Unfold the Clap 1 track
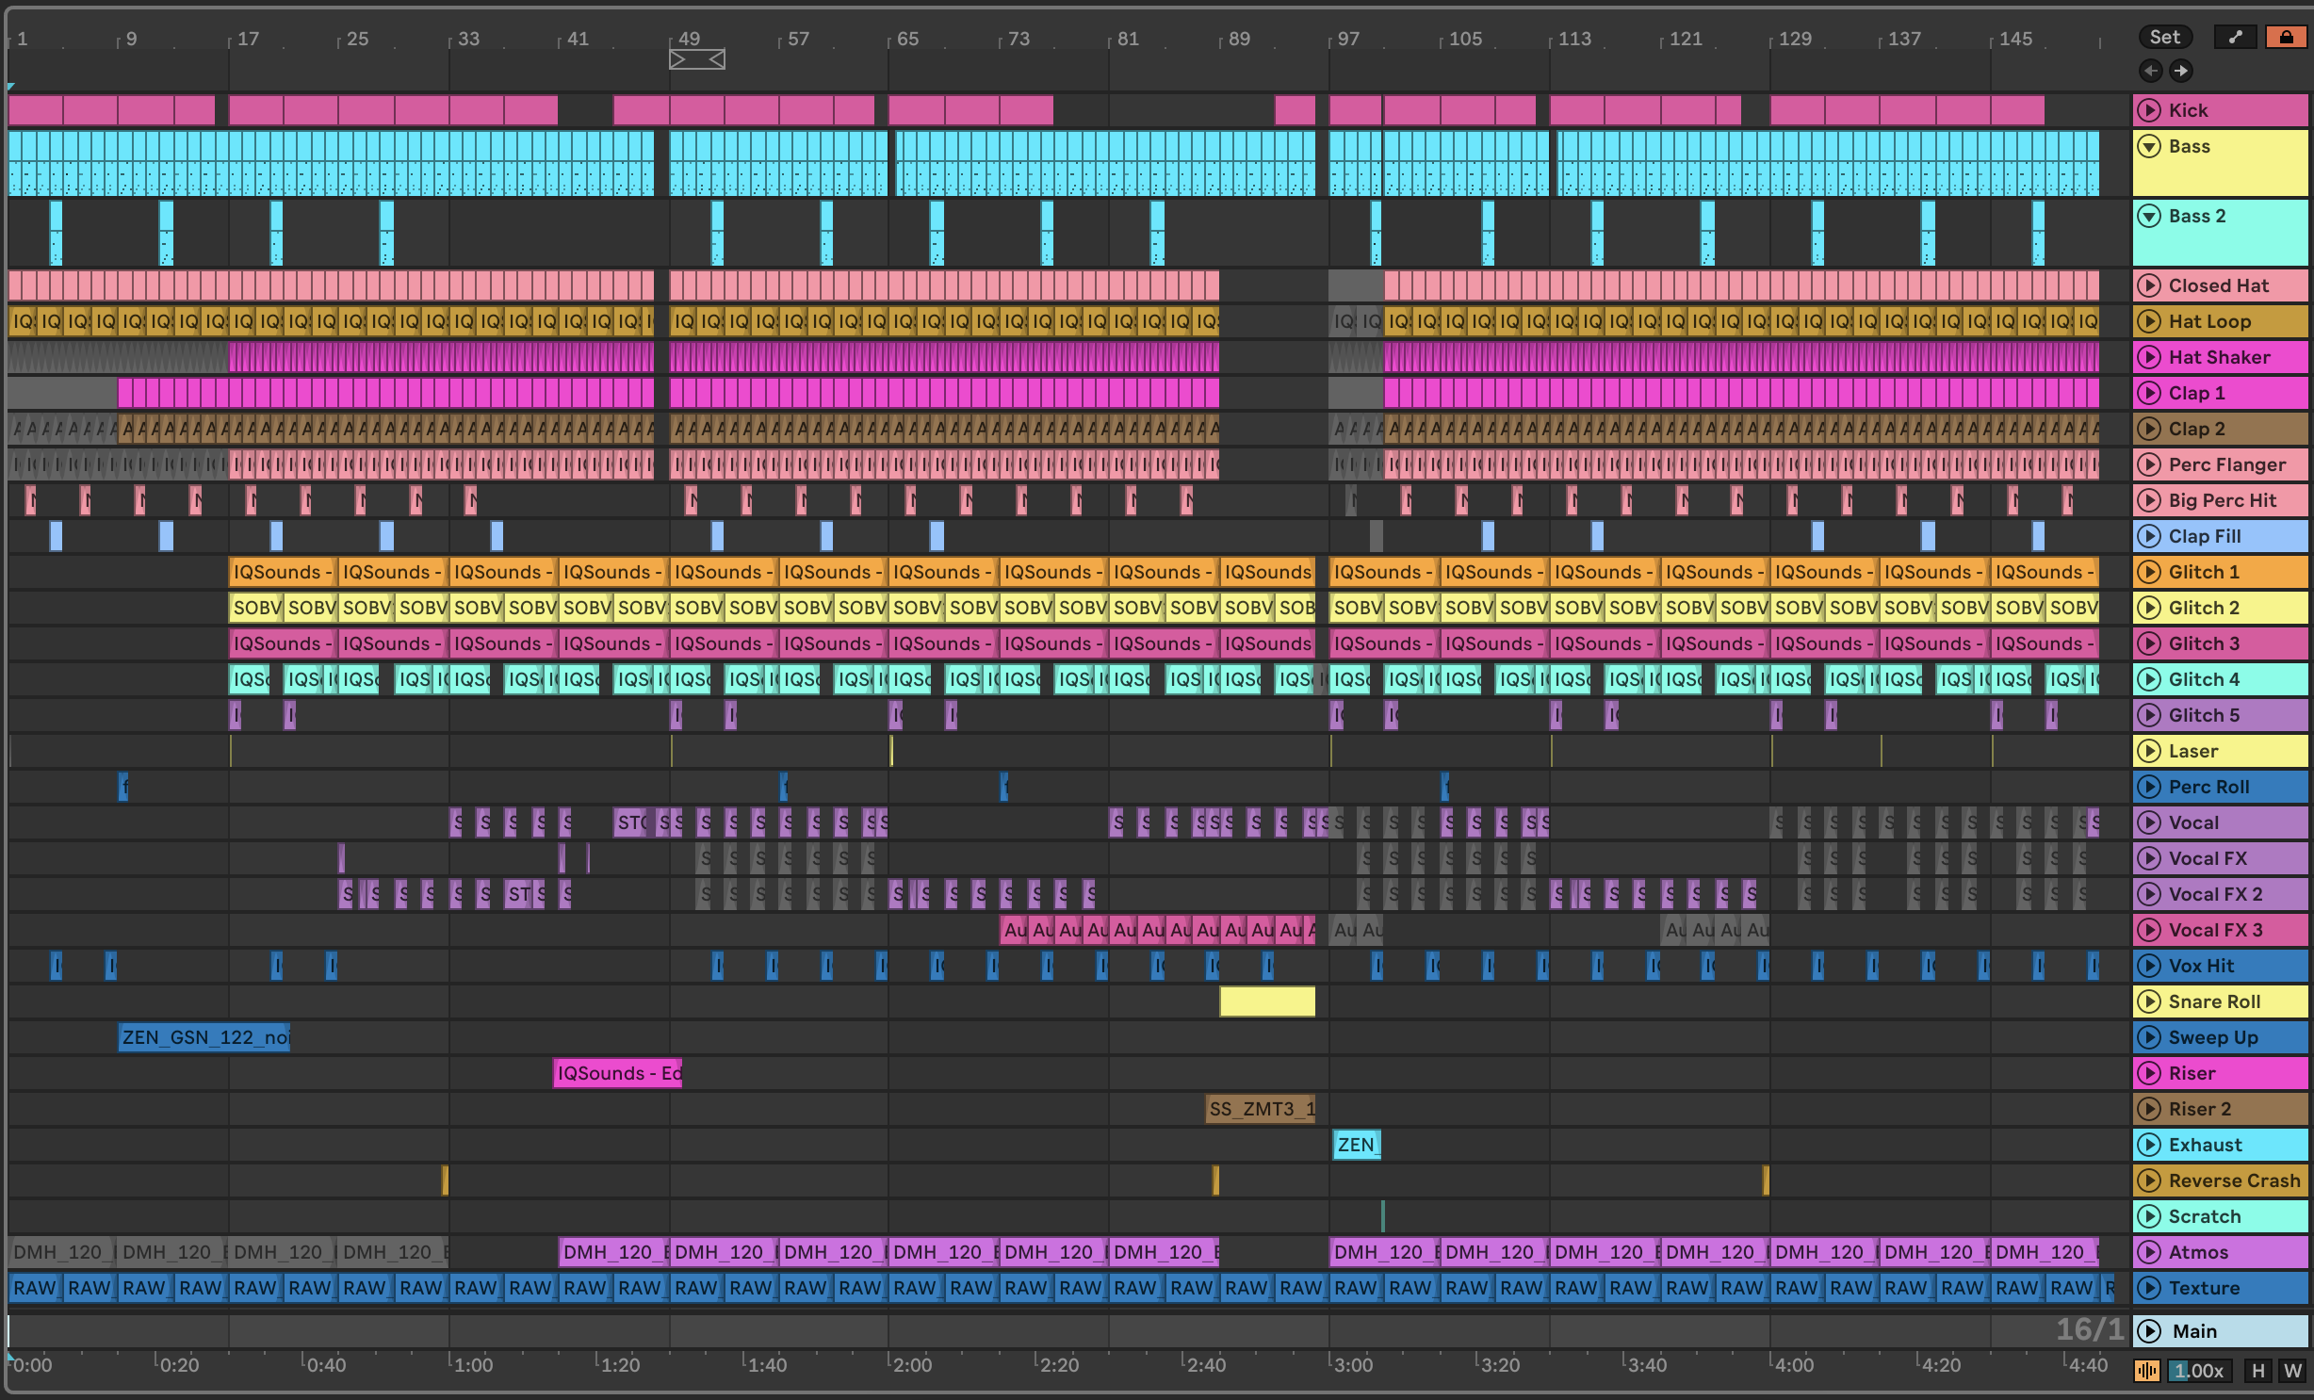Screen dimensions: 2314x1400 pyautogui.click(x=2149, y=393)
